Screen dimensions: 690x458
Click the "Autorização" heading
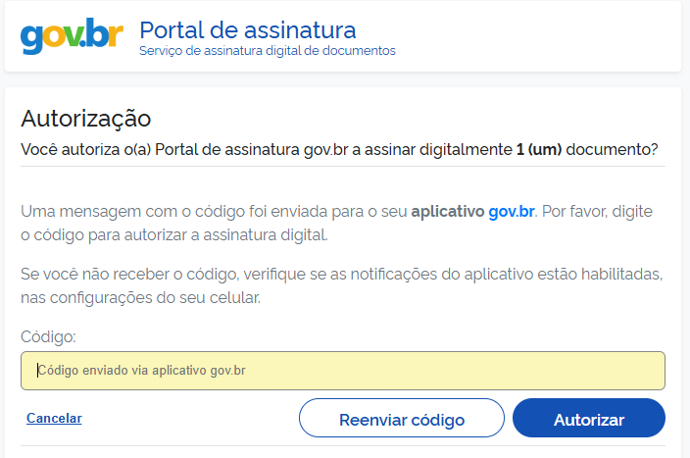(x=86, y=120)
